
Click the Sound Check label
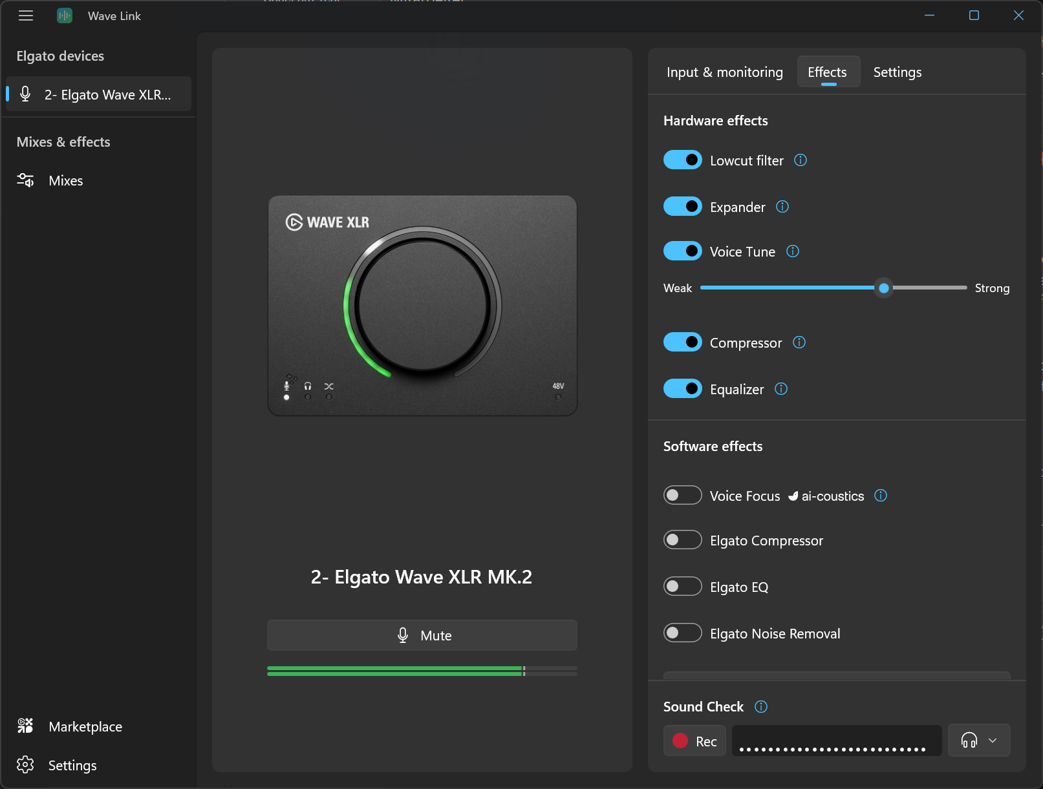coord(704,707)
